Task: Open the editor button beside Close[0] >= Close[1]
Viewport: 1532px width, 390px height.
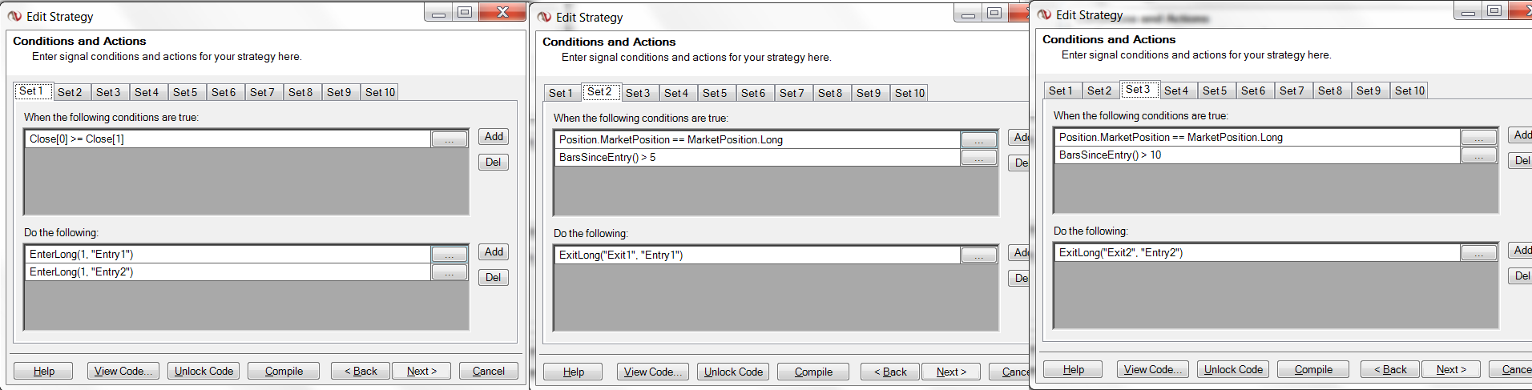Action: click(449, 139)
